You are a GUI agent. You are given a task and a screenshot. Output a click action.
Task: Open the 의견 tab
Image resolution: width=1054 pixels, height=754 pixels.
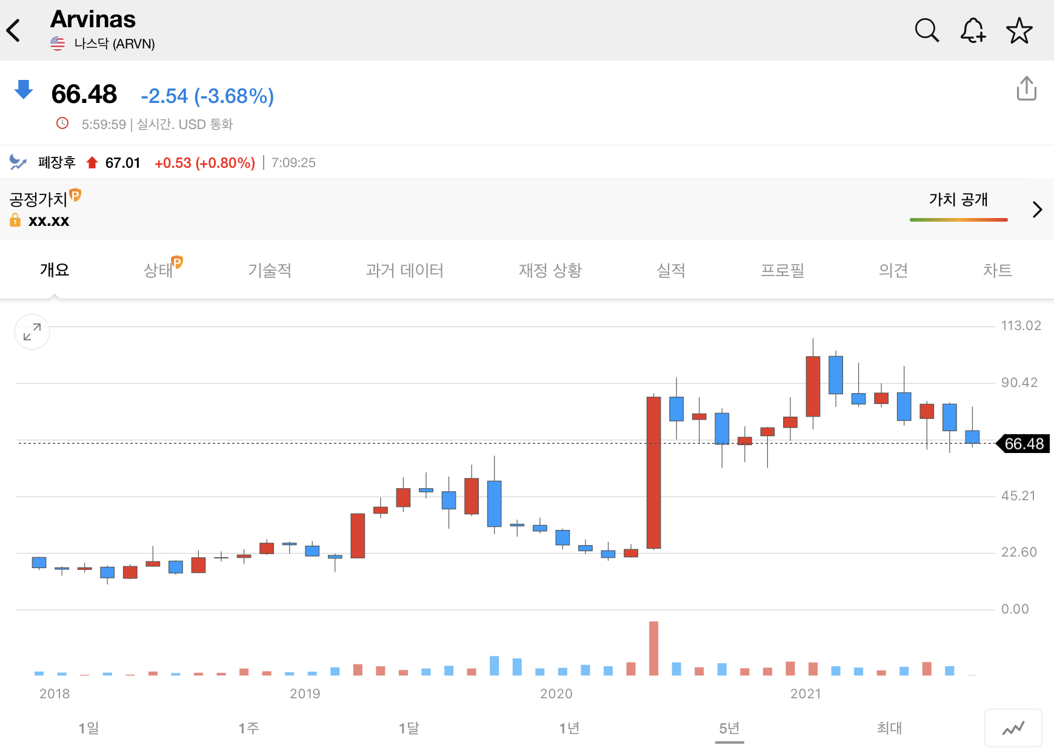893,270
